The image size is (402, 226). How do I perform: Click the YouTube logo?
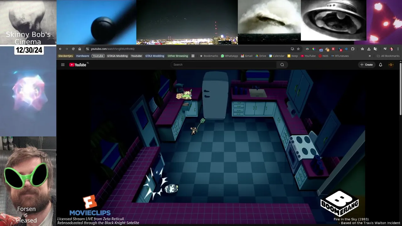[78, 65]
